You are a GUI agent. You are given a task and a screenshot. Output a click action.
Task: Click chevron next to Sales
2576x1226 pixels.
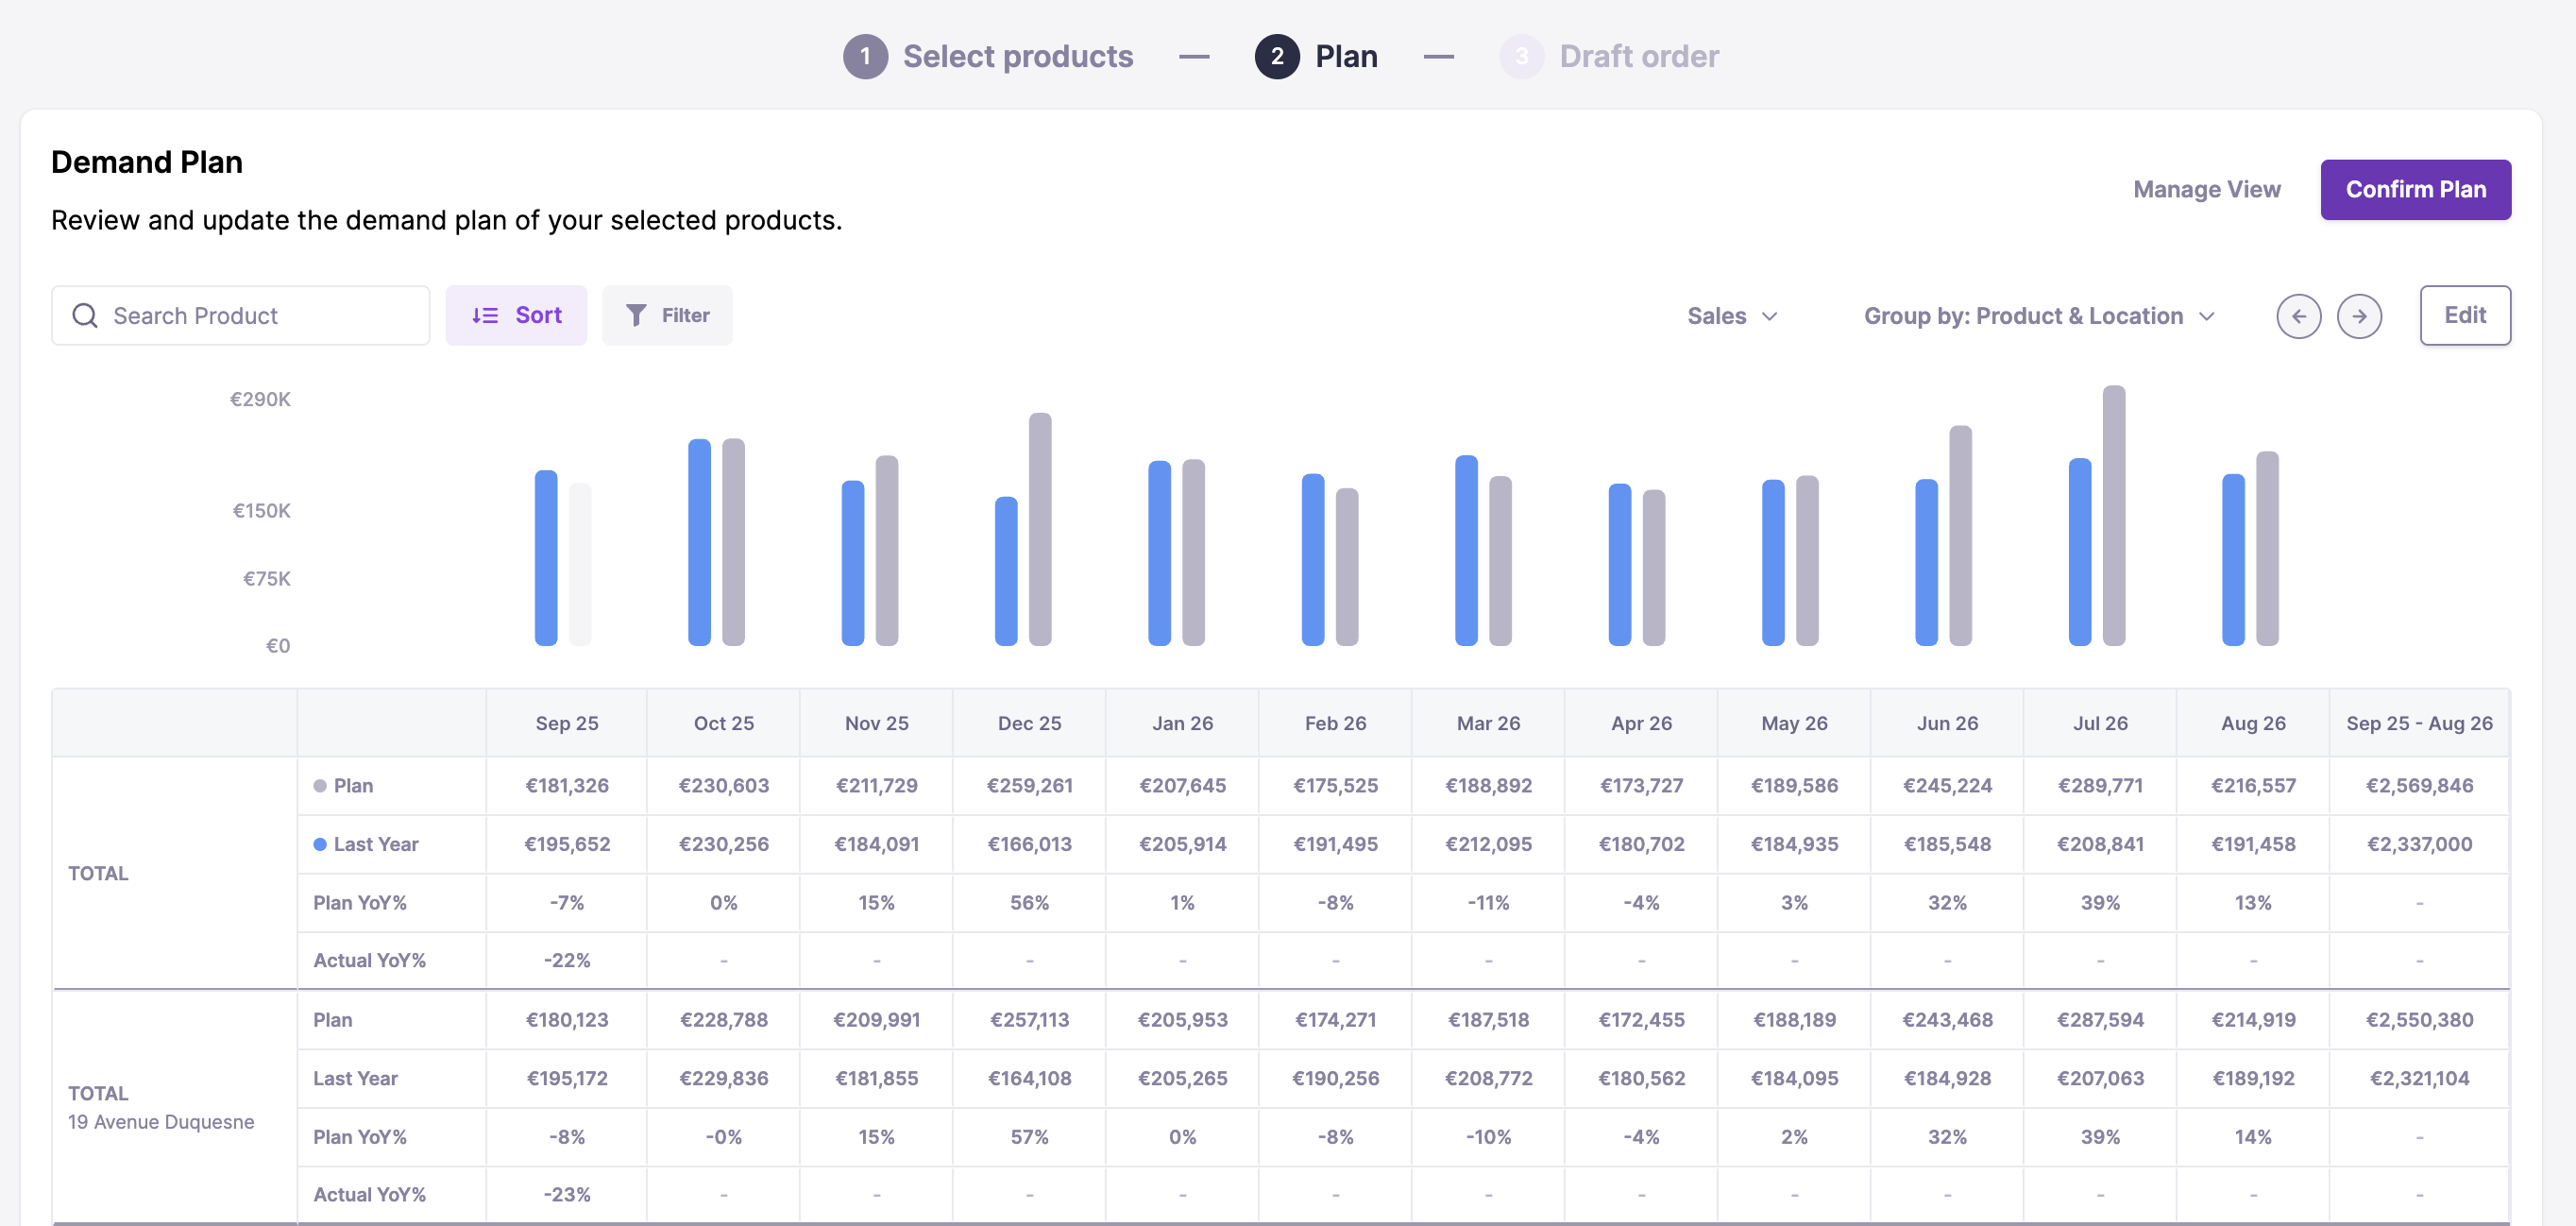[1770, 317]
